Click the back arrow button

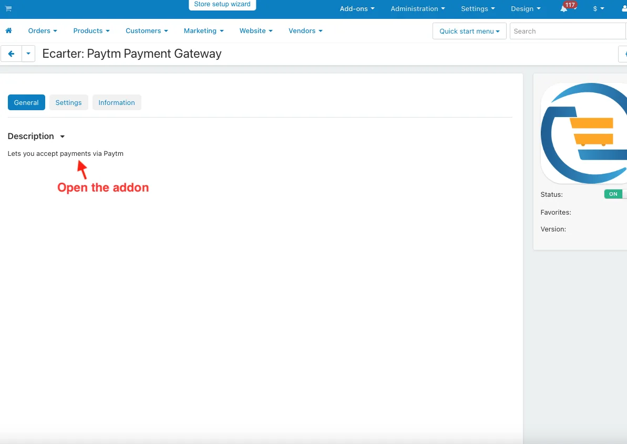coord(11,54)
